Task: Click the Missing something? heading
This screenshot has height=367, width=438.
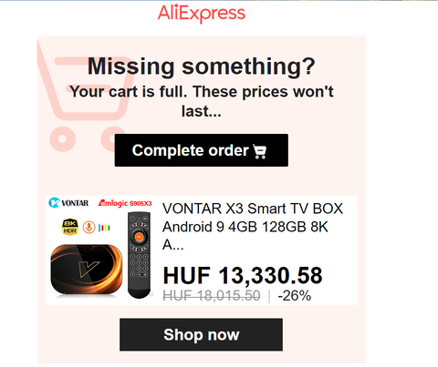Action: click(202, 66)
